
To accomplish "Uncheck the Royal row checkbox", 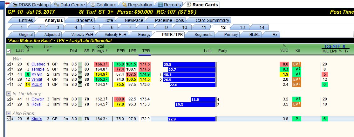I will coord(9,104).
